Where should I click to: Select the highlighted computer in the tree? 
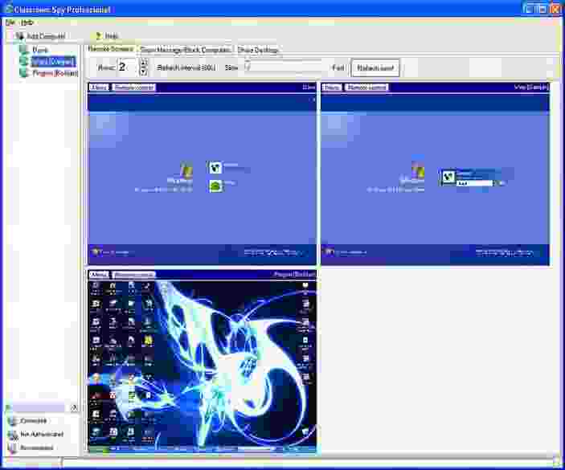point(53,62)
